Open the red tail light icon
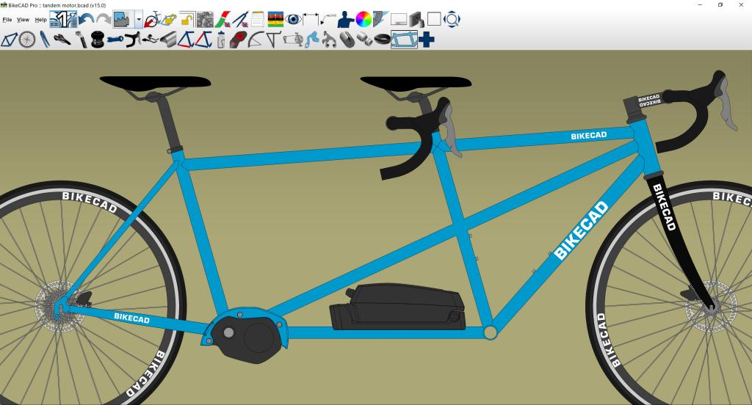 pos(239,40)
